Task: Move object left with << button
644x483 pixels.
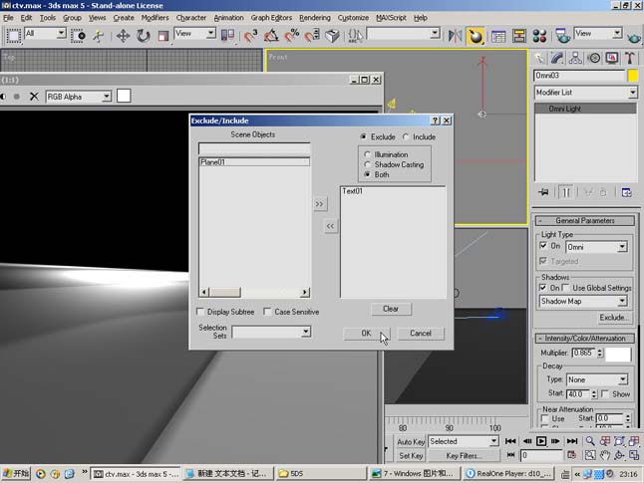Action: click(x=330, y=226)
